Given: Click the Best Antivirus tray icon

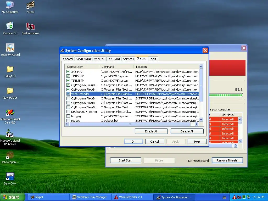Looking at the screenshot, I should click(239, 197).
